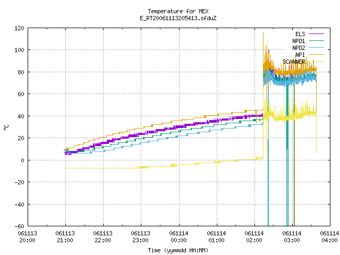Click the y-axis label -40
The height and width of the screenshot is (255, 340).
[x=19, y=205]
